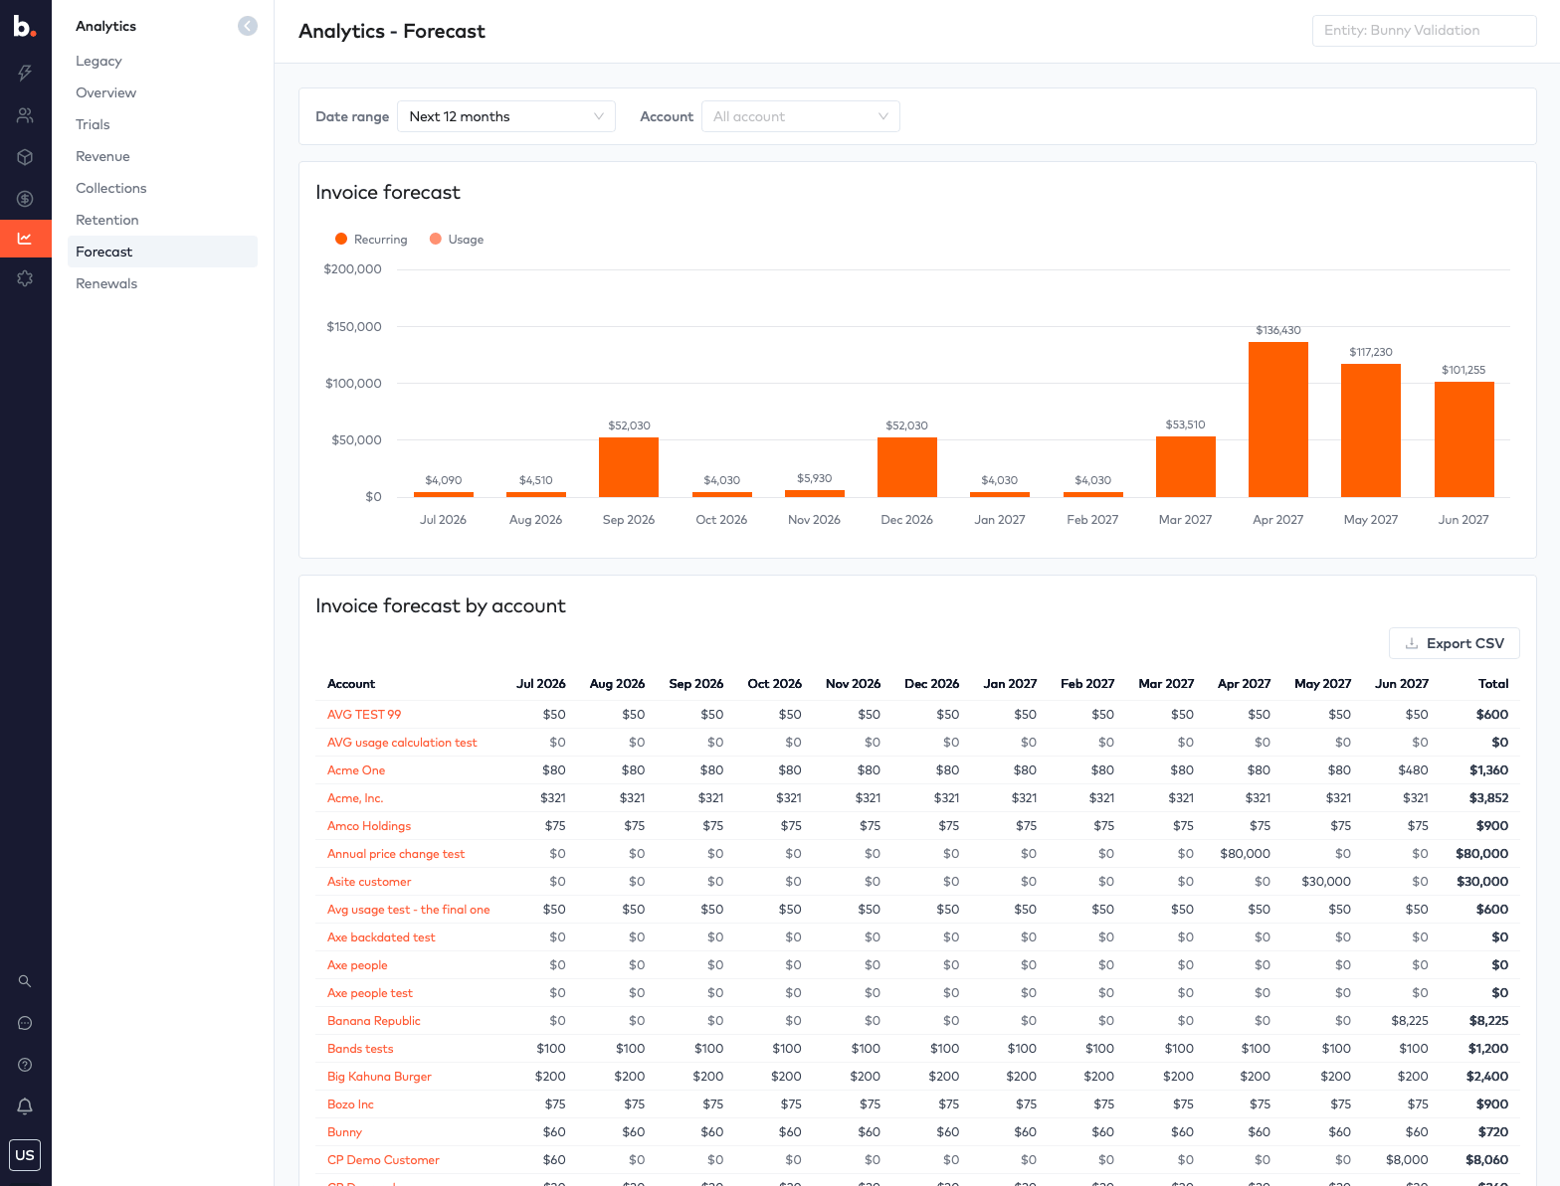Screen dimensions: 1560x1186
Task: Click the lightning bolt icon in sidebar
Action: (x=25, y=73)
